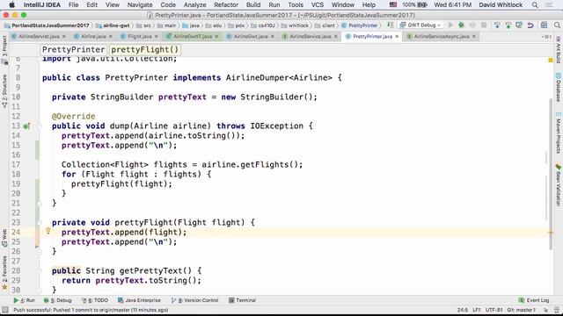Open the TODO tool window button
The height and width of the screenshot is (316, 563).
click(x=95, y=300)
